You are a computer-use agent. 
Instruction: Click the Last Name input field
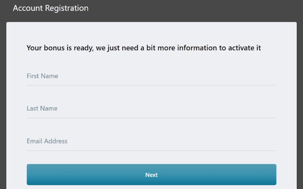pyautogui.click(x=151, y=109)
